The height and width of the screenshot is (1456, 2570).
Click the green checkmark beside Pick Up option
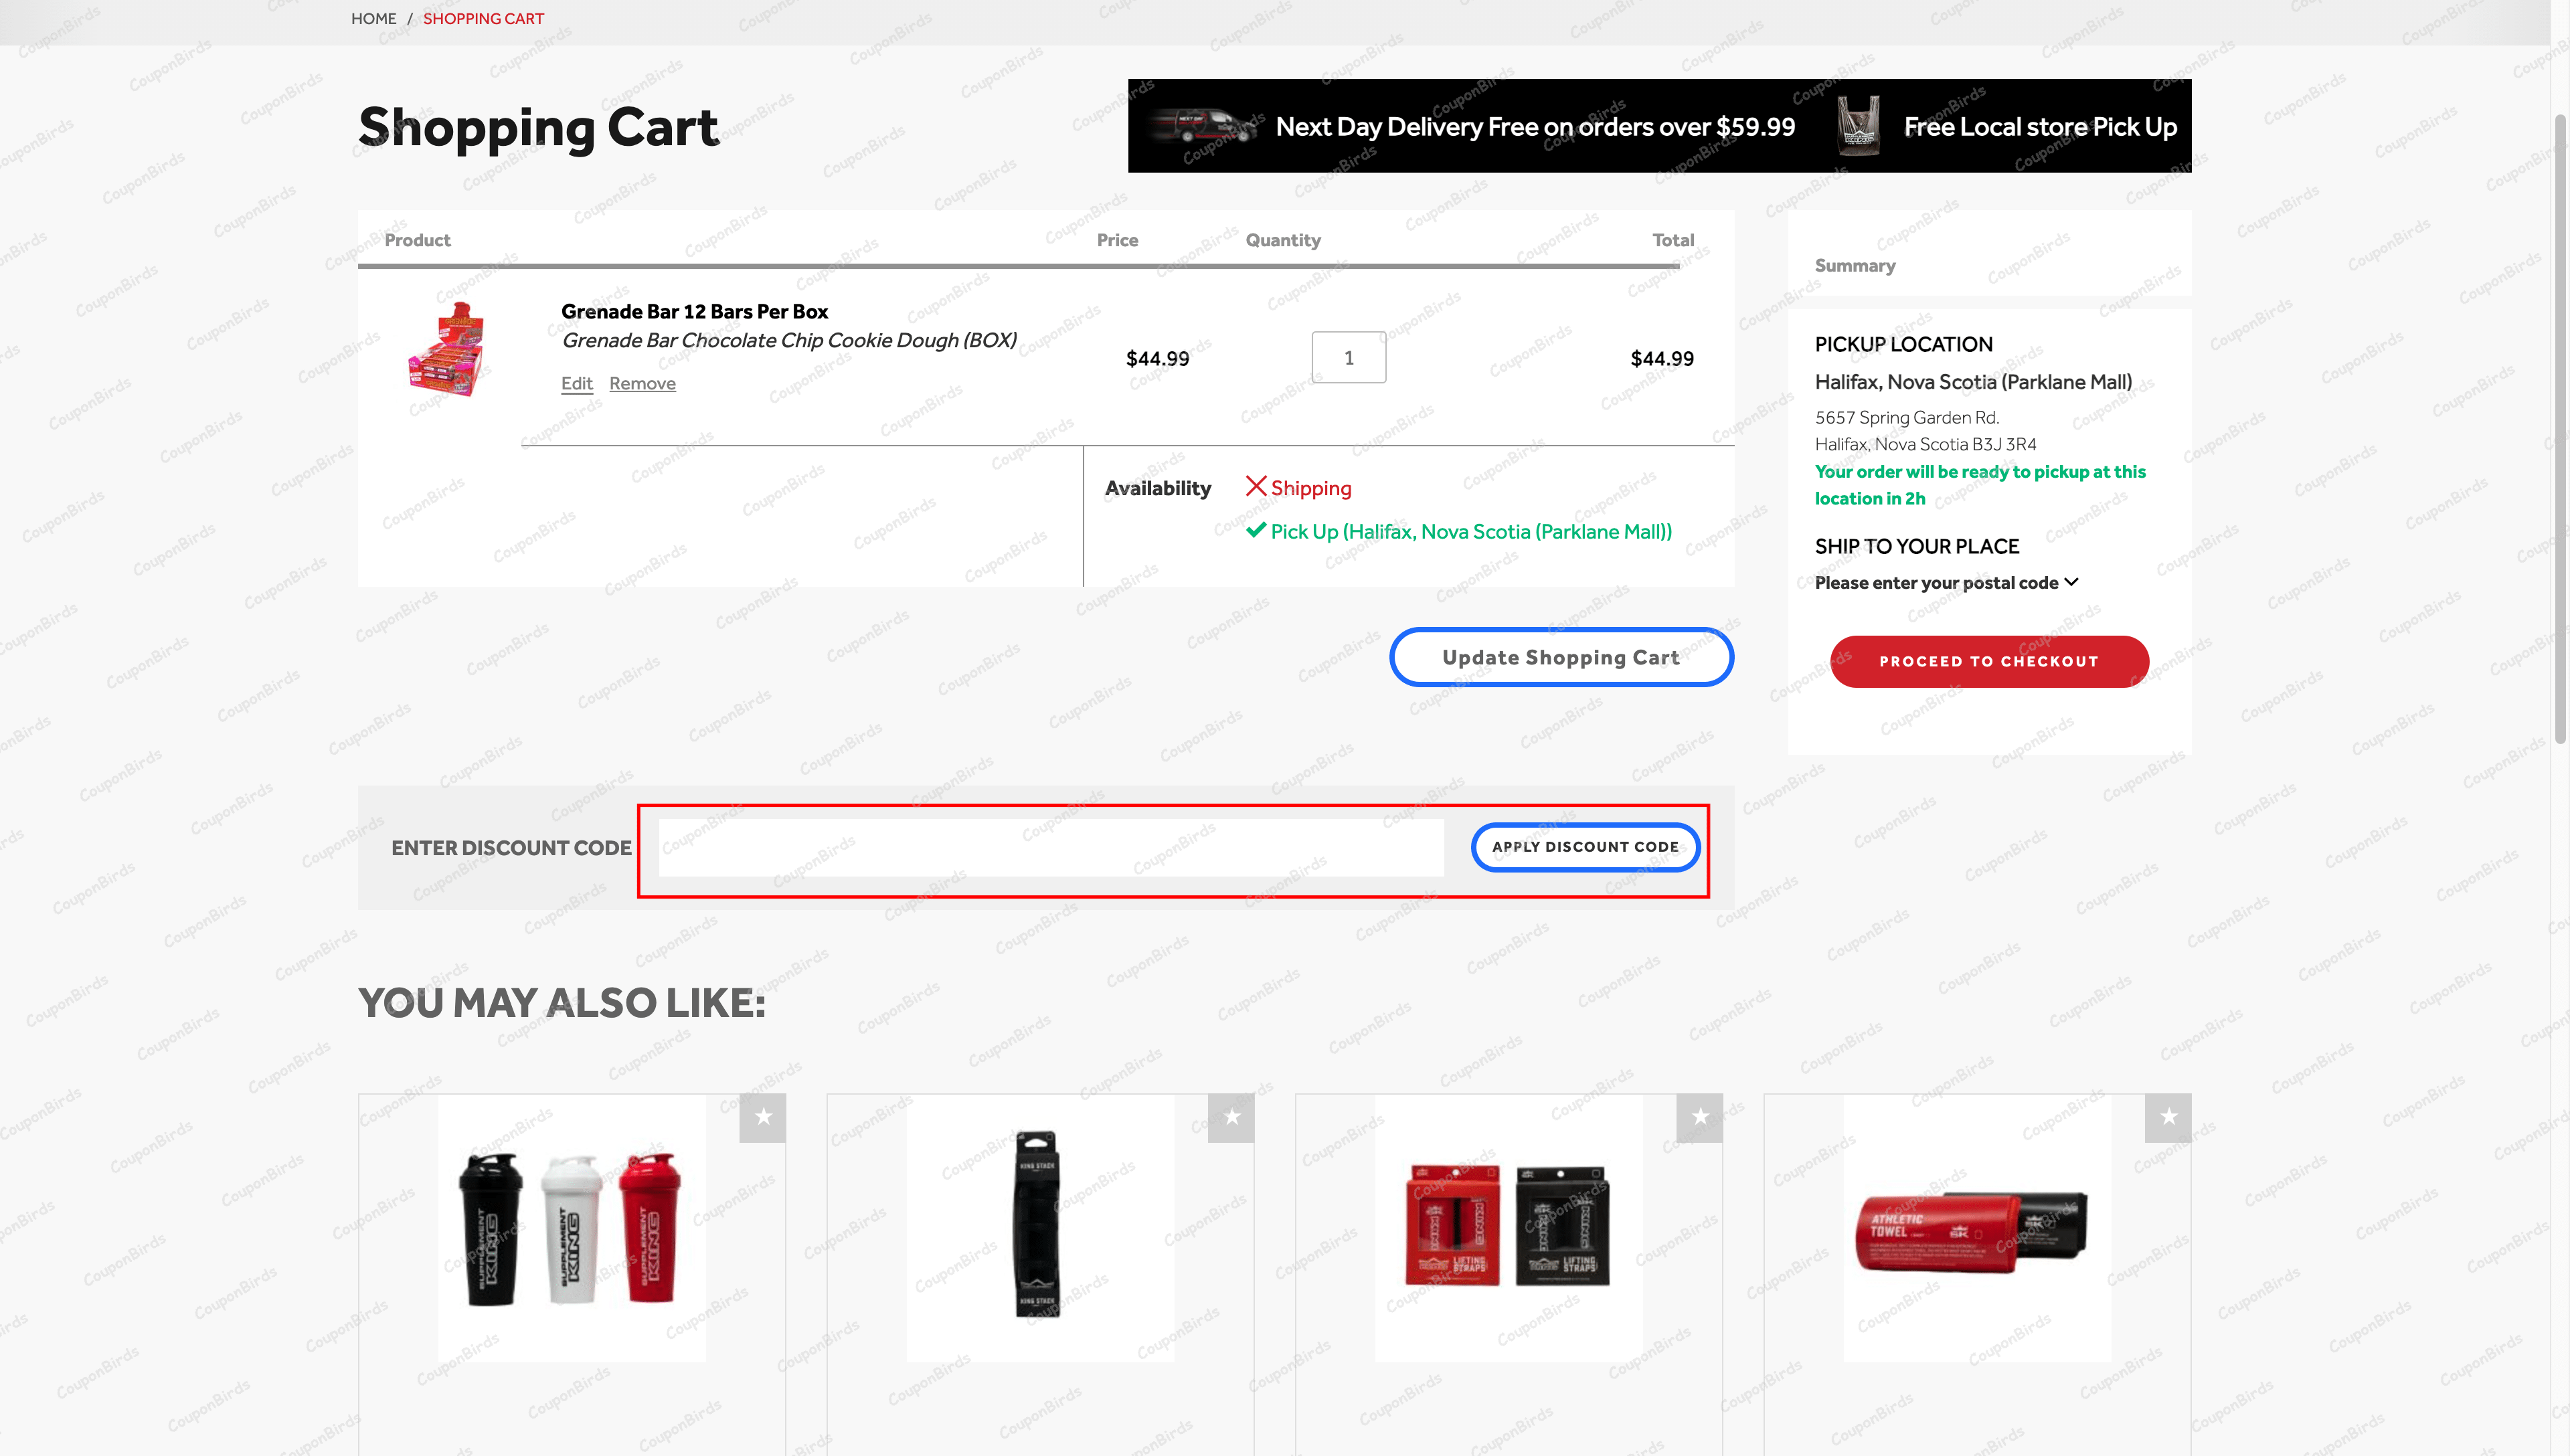pos(1257,530)
